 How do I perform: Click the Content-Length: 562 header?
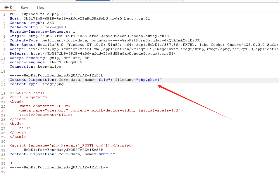[32, 23]
